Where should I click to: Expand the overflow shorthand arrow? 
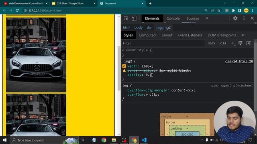[x=147, y=94]
